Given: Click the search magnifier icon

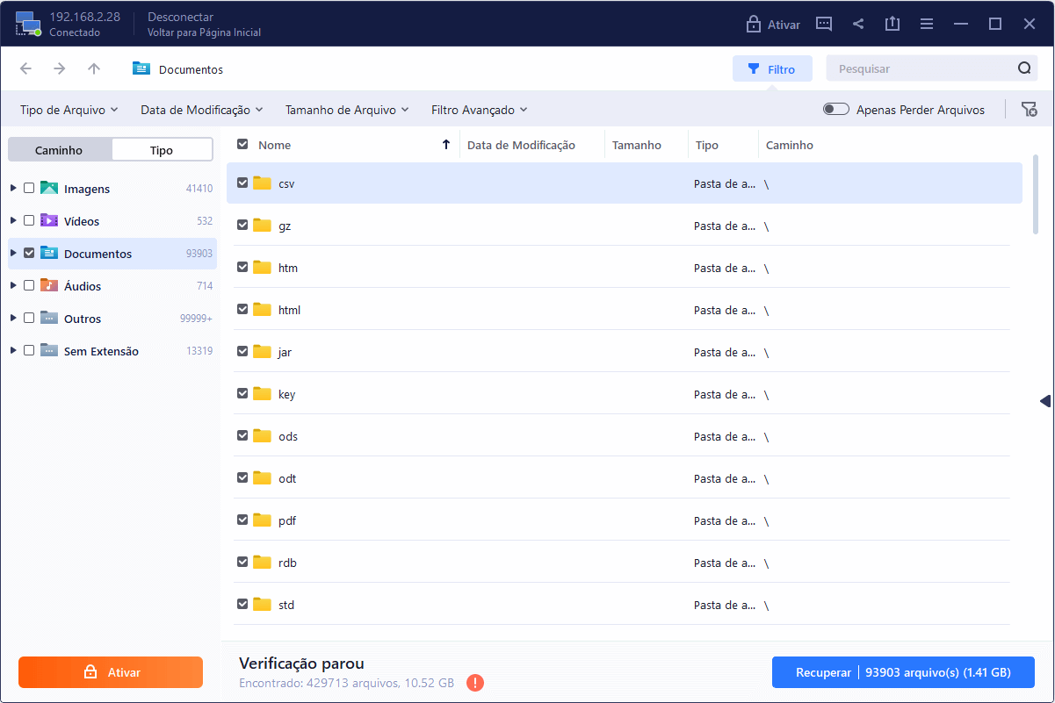Looking at the screenshot, I should pyautogui.click(x=1024, y=68).
